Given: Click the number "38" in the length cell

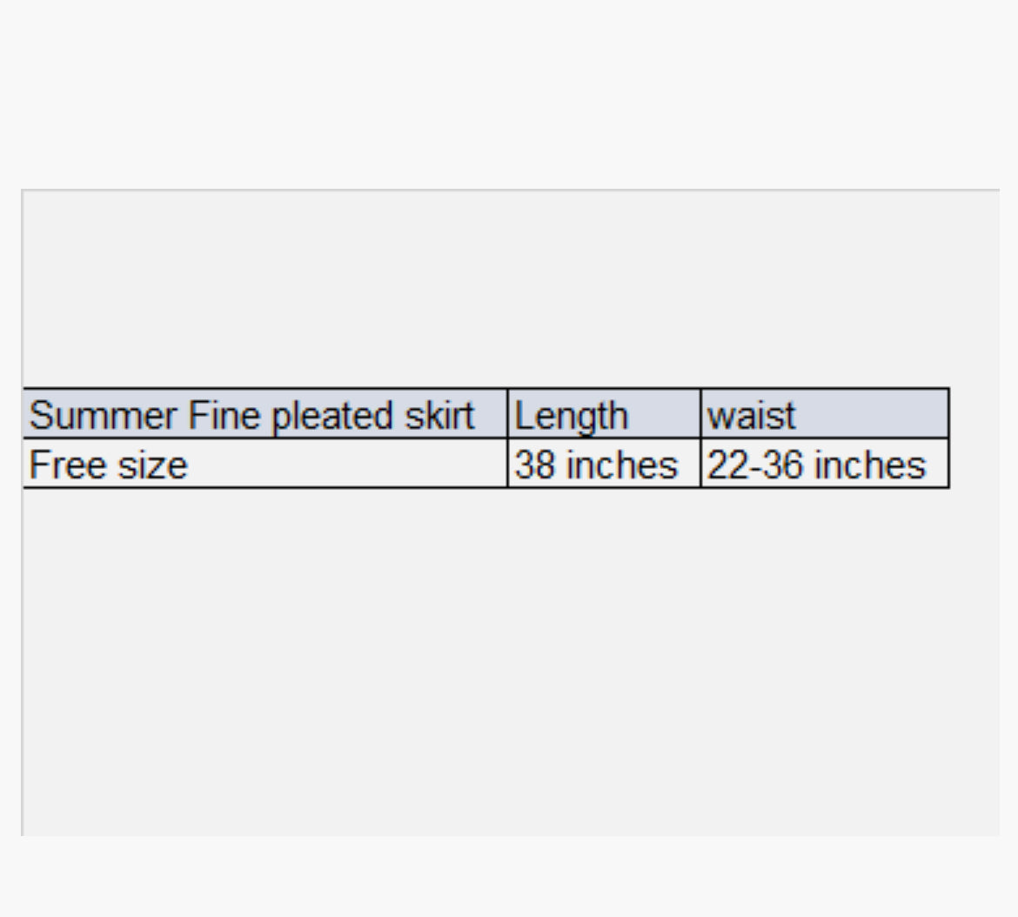Looking at the screenshot, I should pos(534,465).
